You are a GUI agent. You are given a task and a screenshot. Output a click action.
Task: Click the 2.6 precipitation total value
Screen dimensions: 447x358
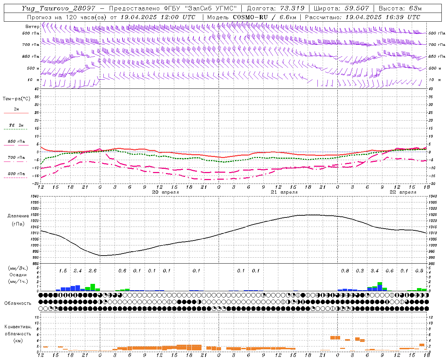click(93, 271)
